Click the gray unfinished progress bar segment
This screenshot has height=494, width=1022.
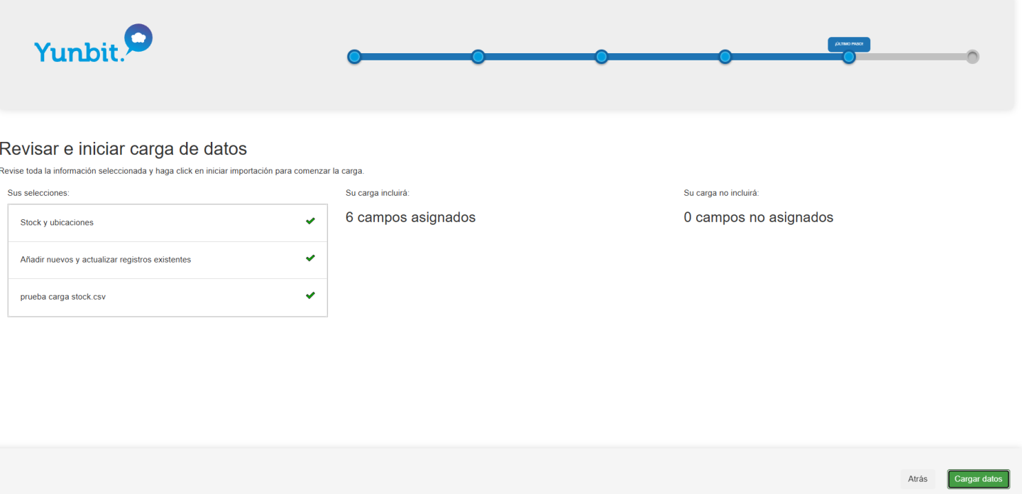click(910, 57)
